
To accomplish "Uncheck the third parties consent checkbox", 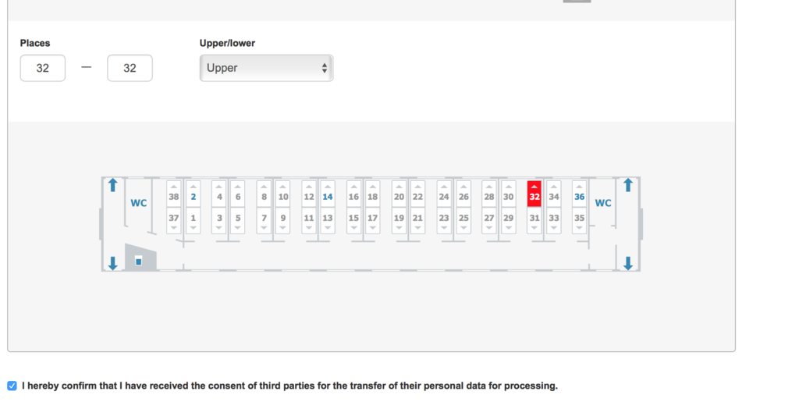I will 12,386.
